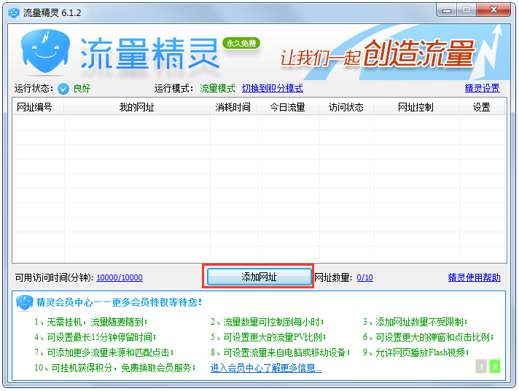Click URL count 0/10 link

364,277
